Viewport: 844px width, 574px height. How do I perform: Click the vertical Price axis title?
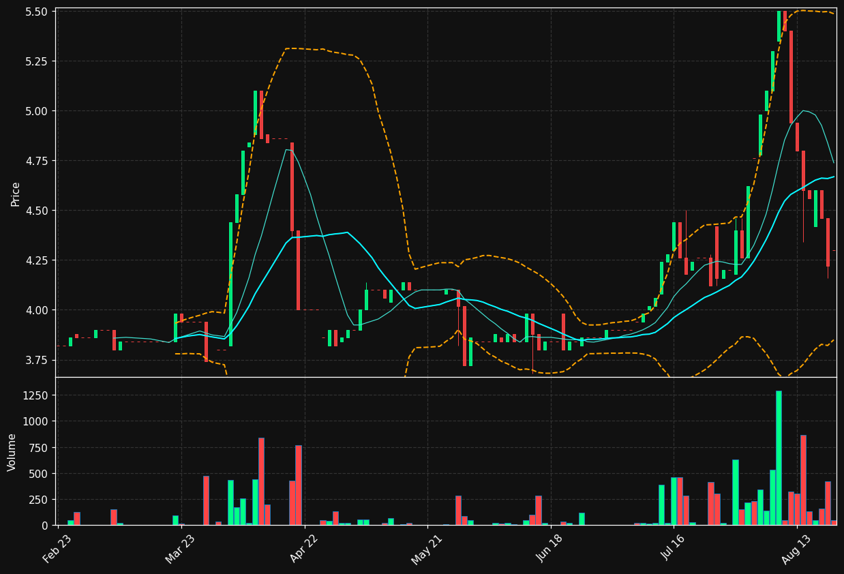[15, 194]
